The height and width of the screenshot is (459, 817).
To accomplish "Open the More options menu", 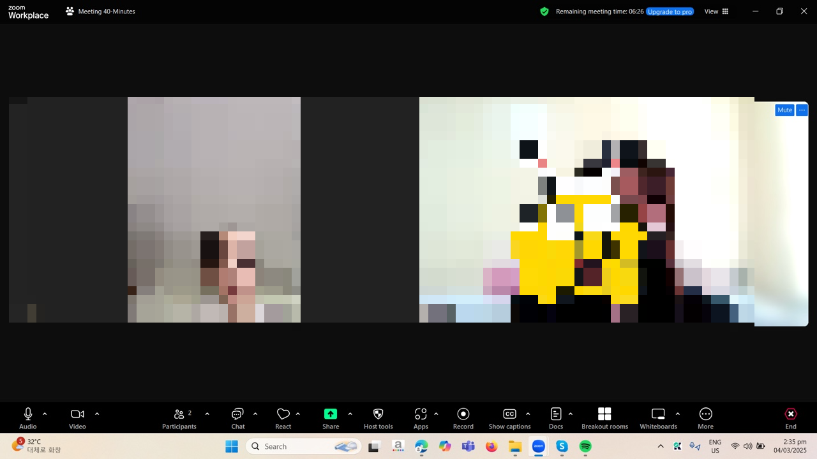I will pos(705,418).
